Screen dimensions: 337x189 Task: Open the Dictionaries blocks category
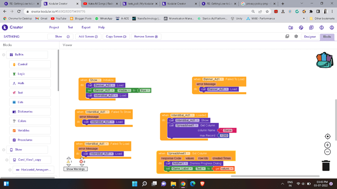(30, 112)
